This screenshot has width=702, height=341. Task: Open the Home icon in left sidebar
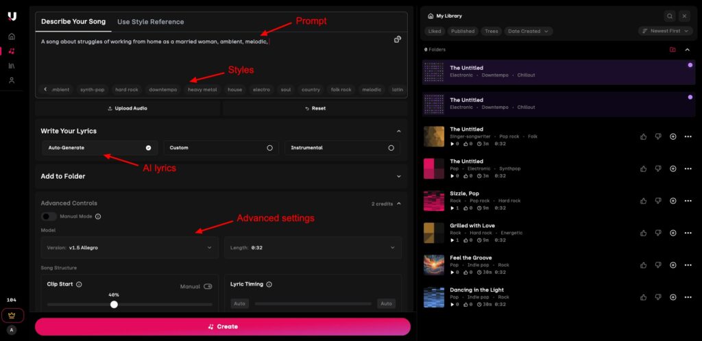click(12, 37)
